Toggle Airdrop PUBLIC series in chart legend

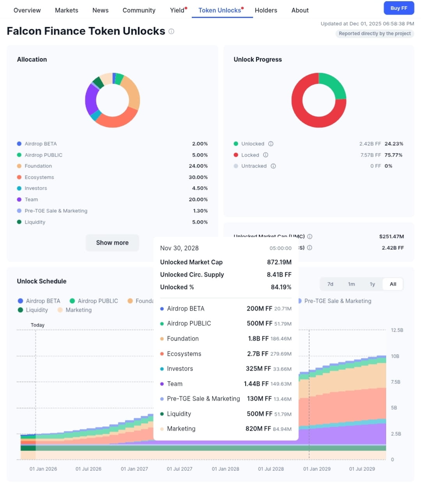tap(94, 301)
